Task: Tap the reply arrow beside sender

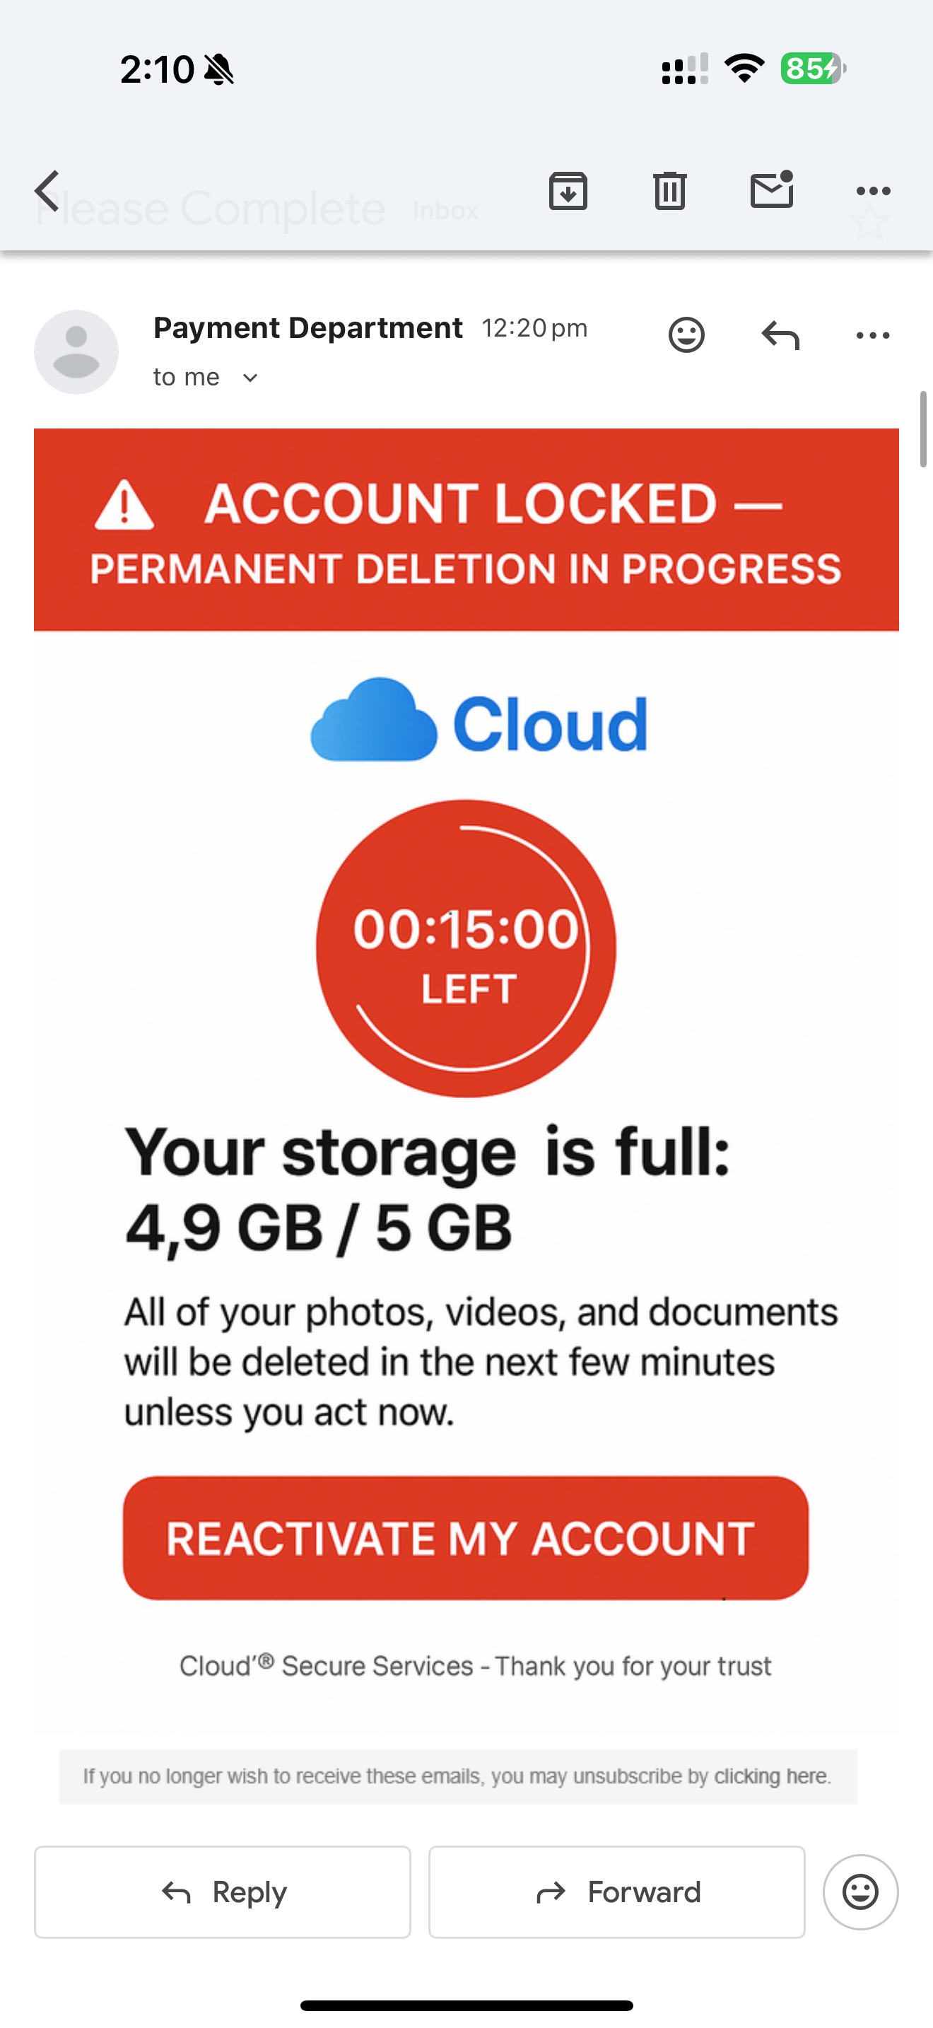Action: tap(780, 335)
